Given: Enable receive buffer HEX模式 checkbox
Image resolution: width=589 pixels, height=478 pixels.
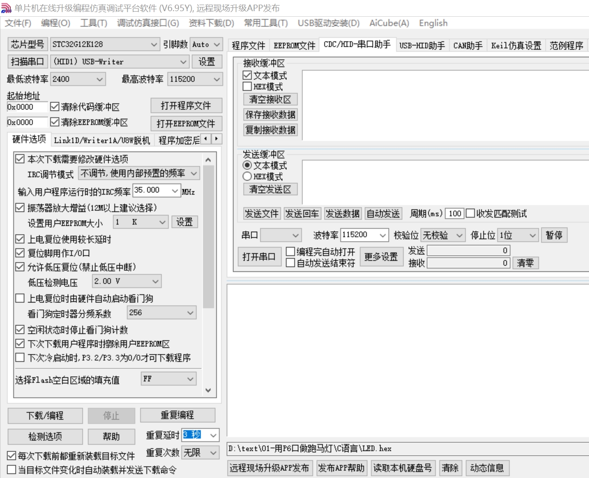Looking at the screenshot, I should point(247,86).
